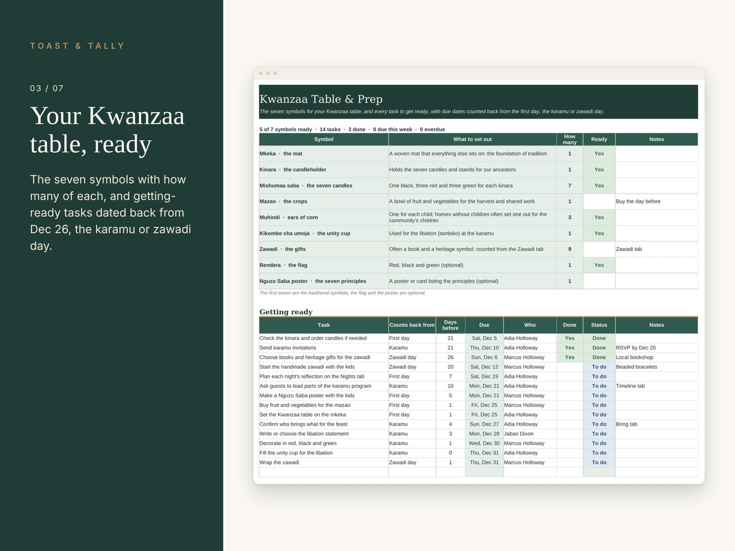The image size is (735, 551).
Task: Click the Ready cell for the Mazao row
Action: point(599,202)
